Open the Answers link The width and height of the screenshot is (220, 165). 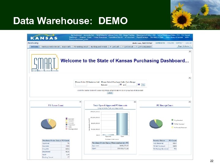(x=170, y=43)
